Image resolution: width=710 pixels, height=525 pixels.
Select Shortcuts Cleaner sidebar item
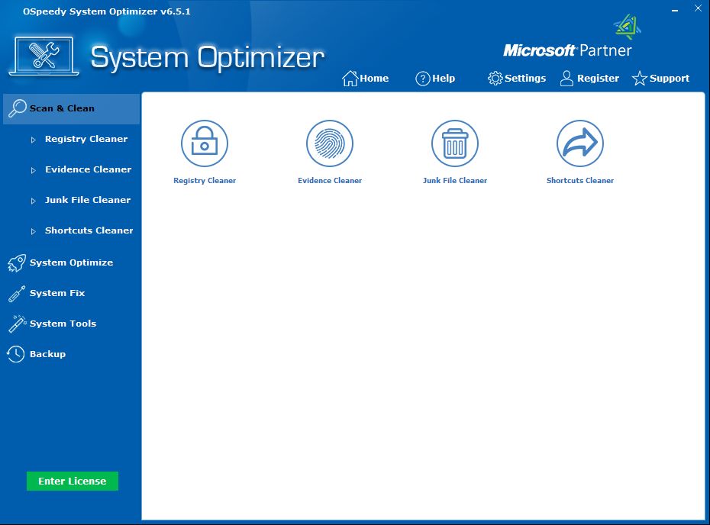[x=89, y=230]
